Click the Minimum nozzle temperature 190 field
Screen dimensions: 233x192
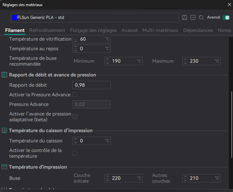[x=124, y=61]
